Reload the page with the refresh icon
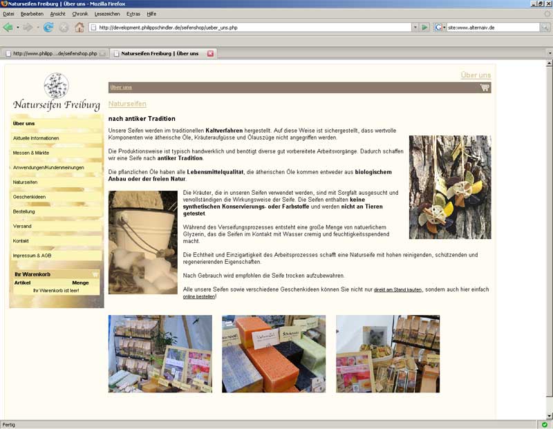The width and height of the screenshot is (553, 429). pos(48,28)
